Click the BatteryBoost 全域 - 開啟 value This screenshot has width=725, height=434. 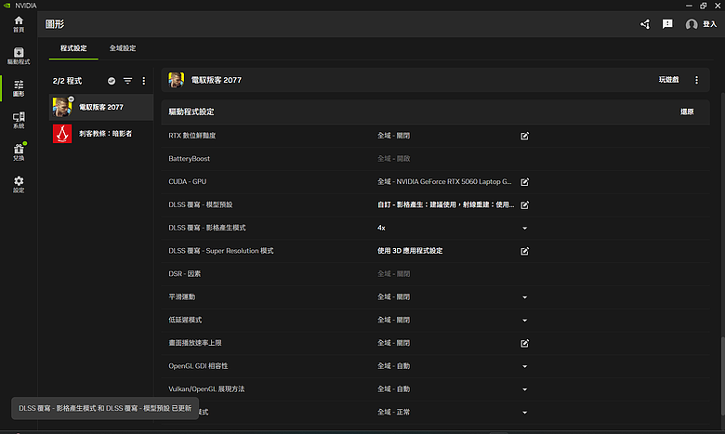393,159
